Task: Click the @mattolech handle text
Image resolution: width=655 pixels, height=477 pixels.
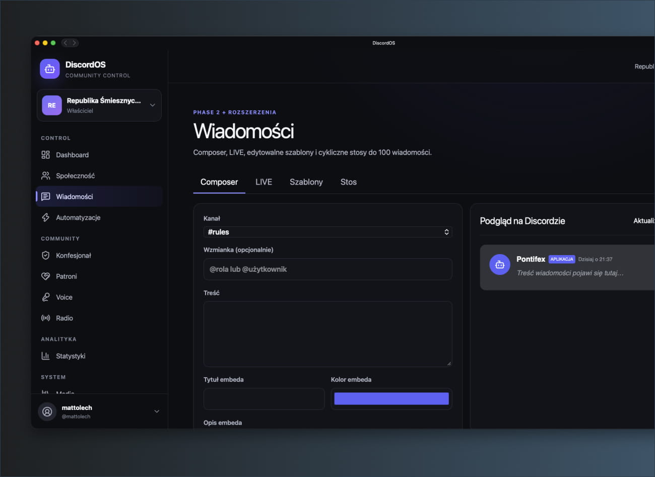Action: 76,416
